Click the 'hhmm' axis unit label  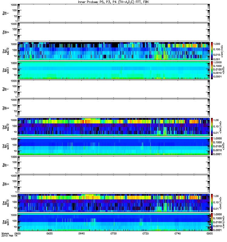[x=5, y=233]
